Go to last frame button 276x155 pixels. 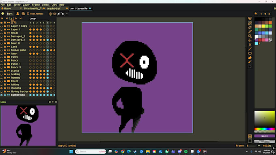(21, 18)
